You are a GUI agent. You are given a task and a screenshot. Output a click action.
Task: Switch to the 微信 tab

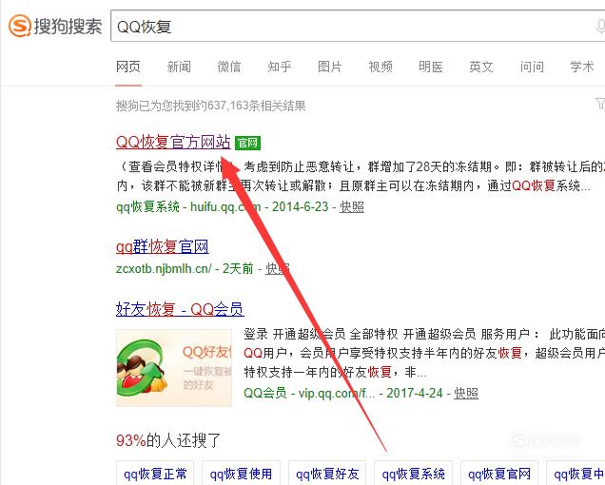click(229, 67)
